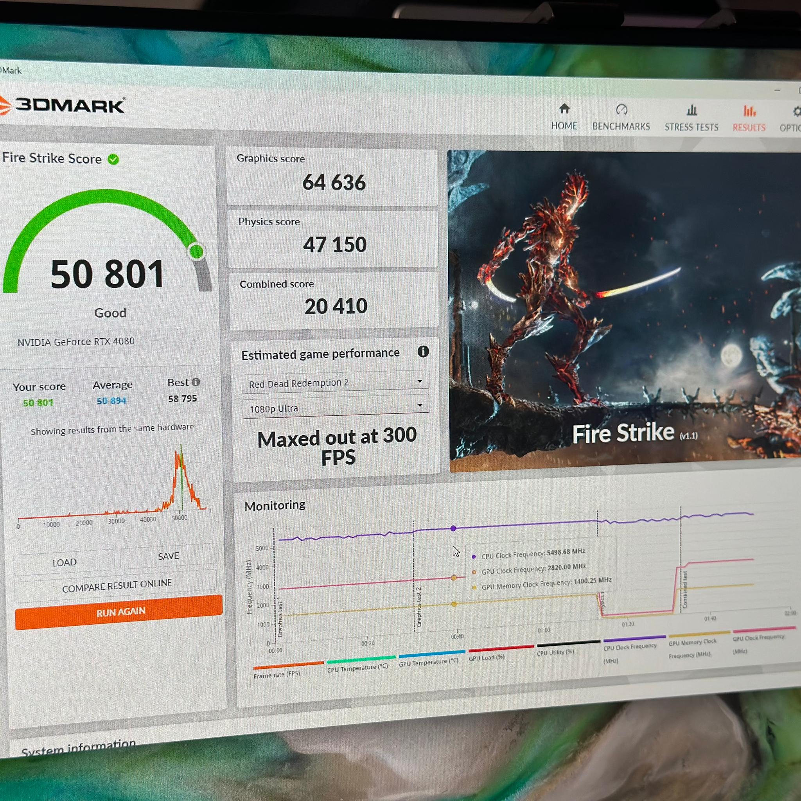
Task: Click the Options gear icon
Action: [x=797, y=111]
